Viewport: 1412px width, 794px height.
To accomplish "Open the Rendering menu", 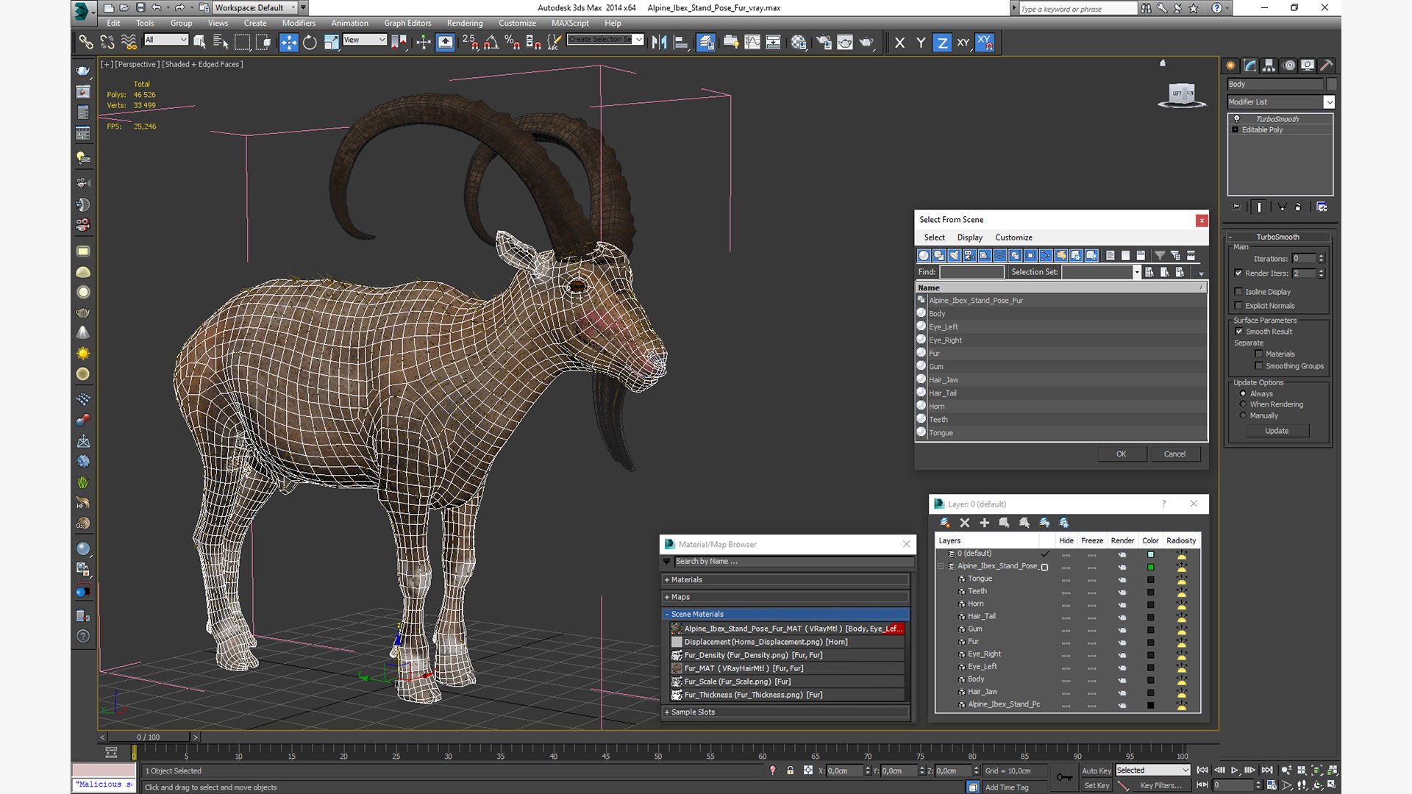I will pos(465,23).
